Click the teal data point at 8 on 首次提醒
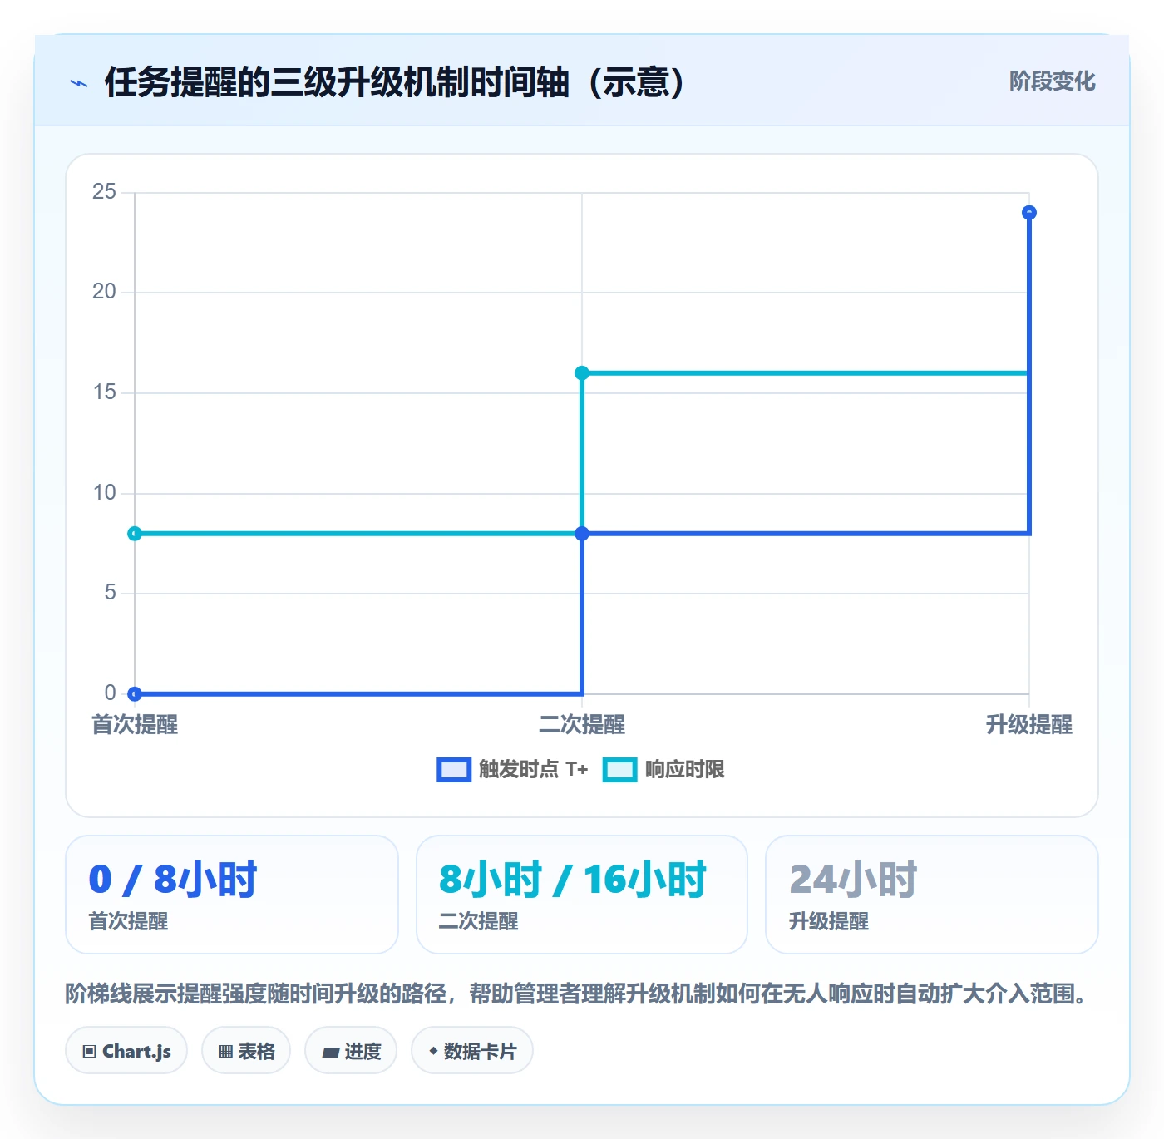This screenshot has height=1139, width=1164. coord(135,534)
